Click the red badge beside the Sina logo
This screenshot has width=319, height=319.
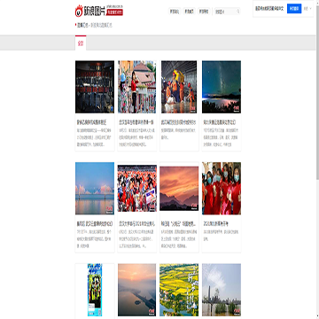tap(115, 12)
